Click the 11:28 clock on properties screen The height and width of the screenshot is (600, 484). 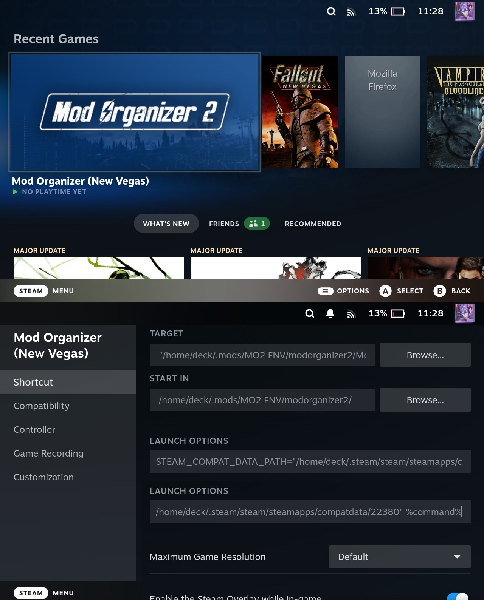click(430, 313)
